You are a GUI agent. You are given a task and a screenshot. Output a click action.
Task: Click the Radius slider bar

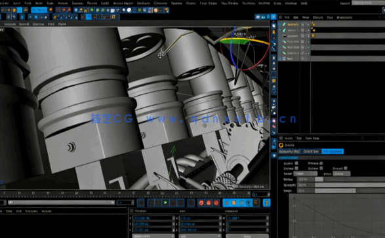point(350,180)
